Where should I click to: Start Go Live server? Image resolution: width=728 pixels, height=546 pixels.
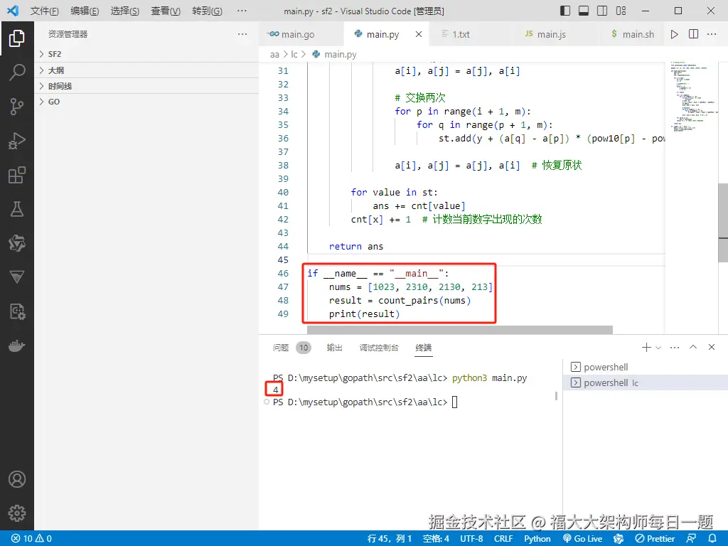click(x=582, y=538)
